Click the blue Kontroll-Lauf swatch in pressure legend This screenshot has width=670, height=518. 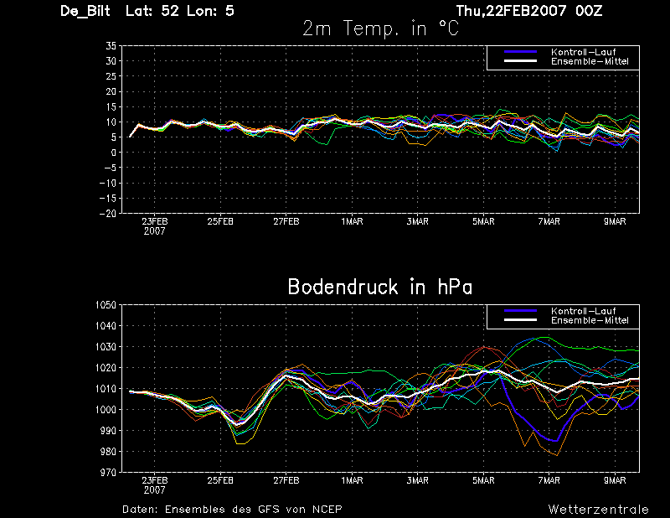pos(520,311)
